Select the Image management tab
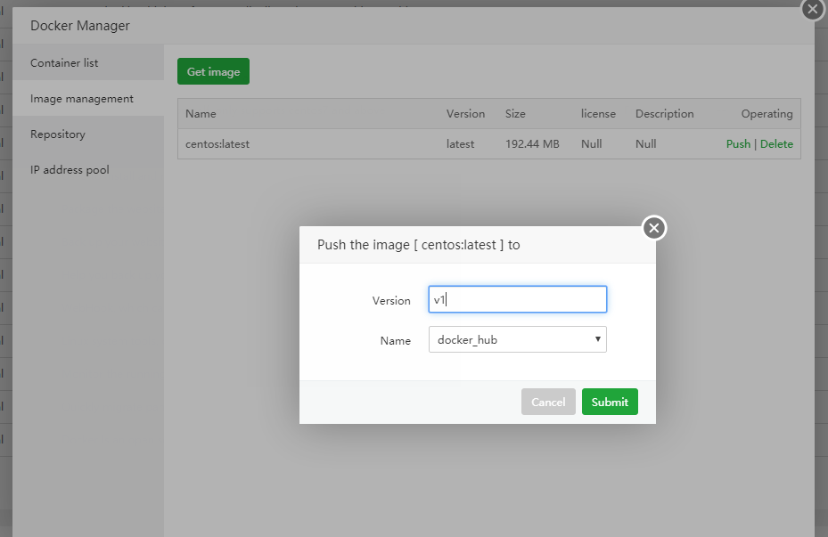Image resolution: width=828 pixels, height=537 pixels. click(x=82, y=99)
